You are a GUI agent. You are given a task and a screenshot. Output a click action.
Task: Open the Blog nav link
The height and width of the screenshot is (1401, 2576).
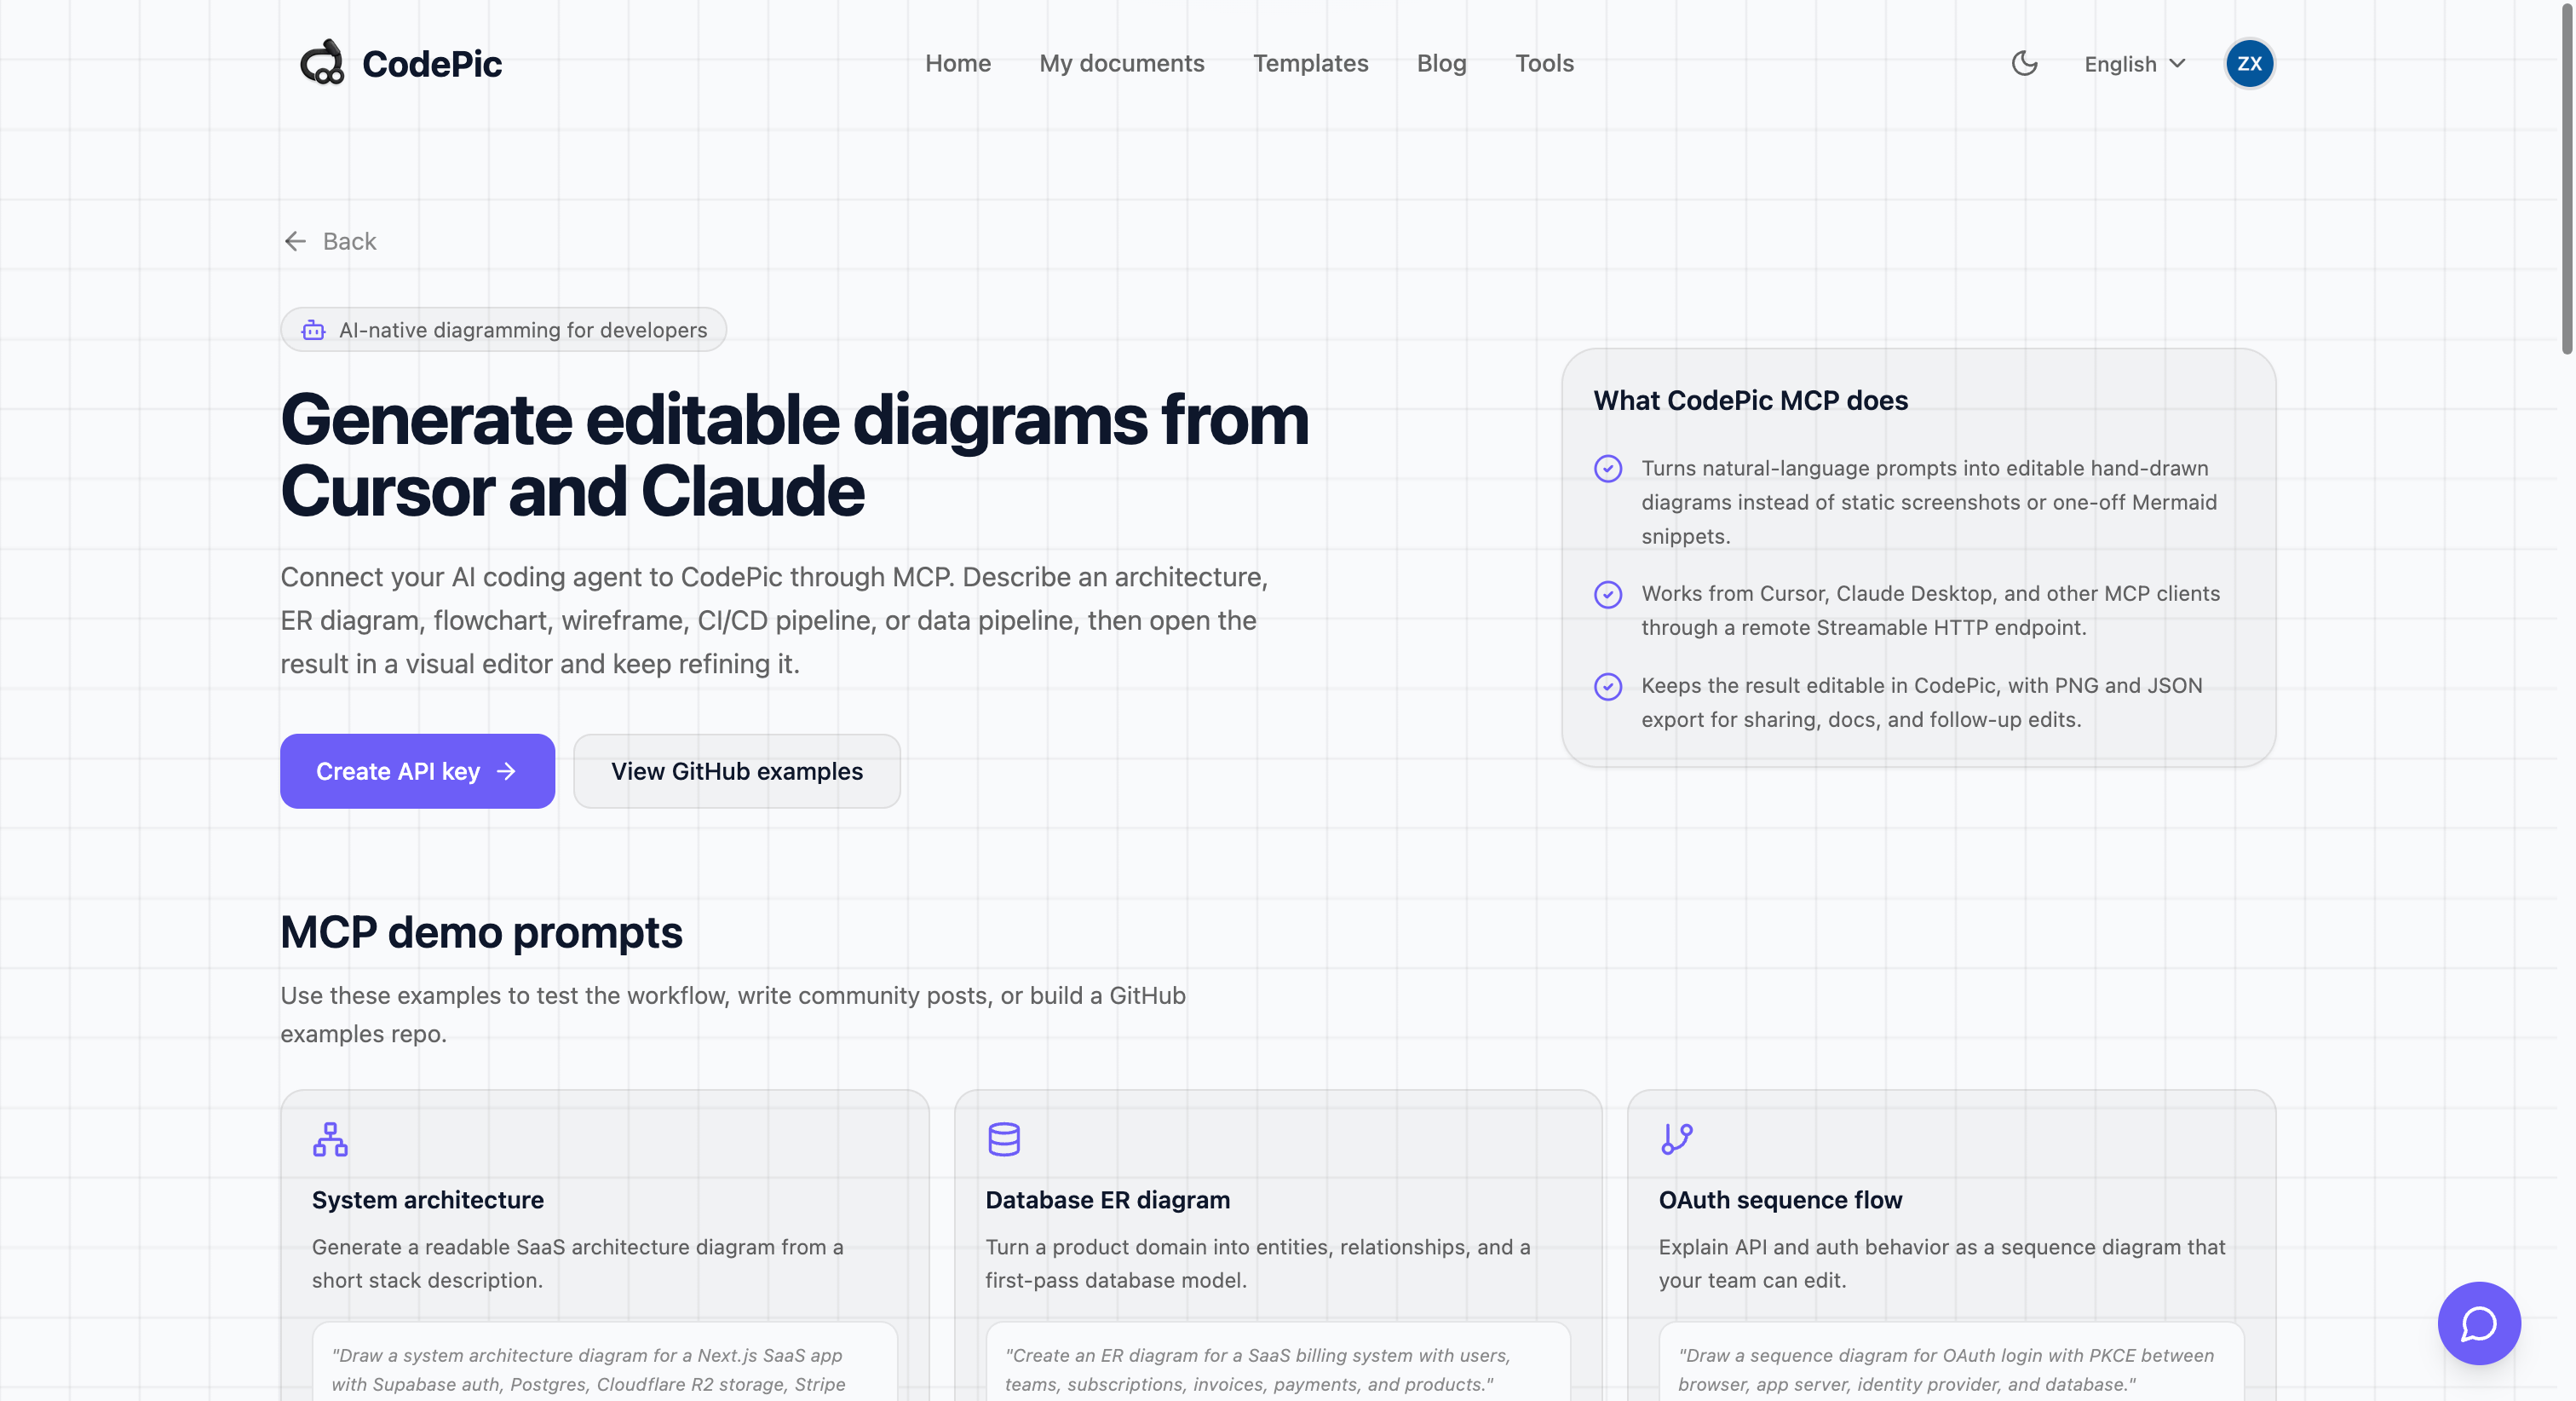[x=1441, y=63]
